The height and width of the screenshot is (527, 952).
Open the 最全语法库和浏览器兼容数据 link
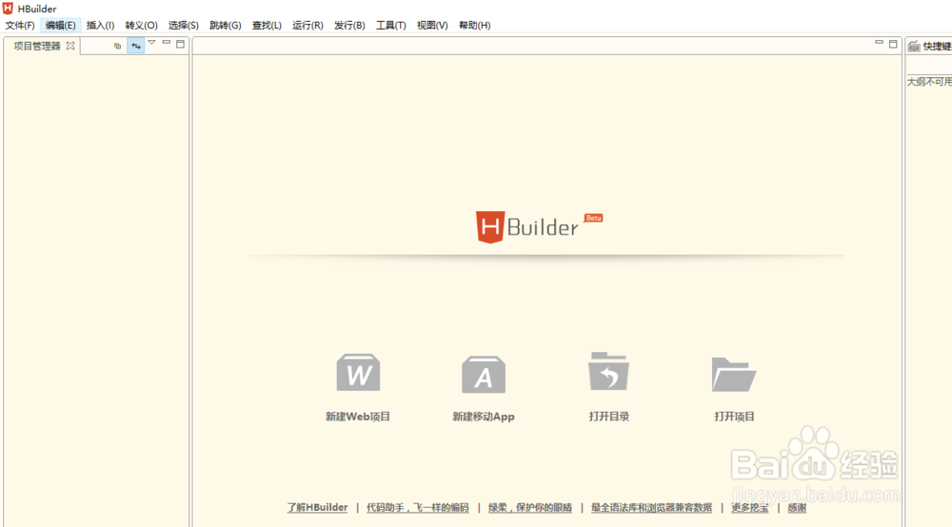click(x=651, y=508)
